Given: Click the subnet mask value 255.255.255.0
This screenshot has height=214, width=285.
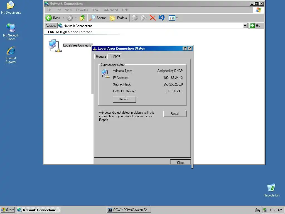Looking at the screenshot, I should 173,84.
